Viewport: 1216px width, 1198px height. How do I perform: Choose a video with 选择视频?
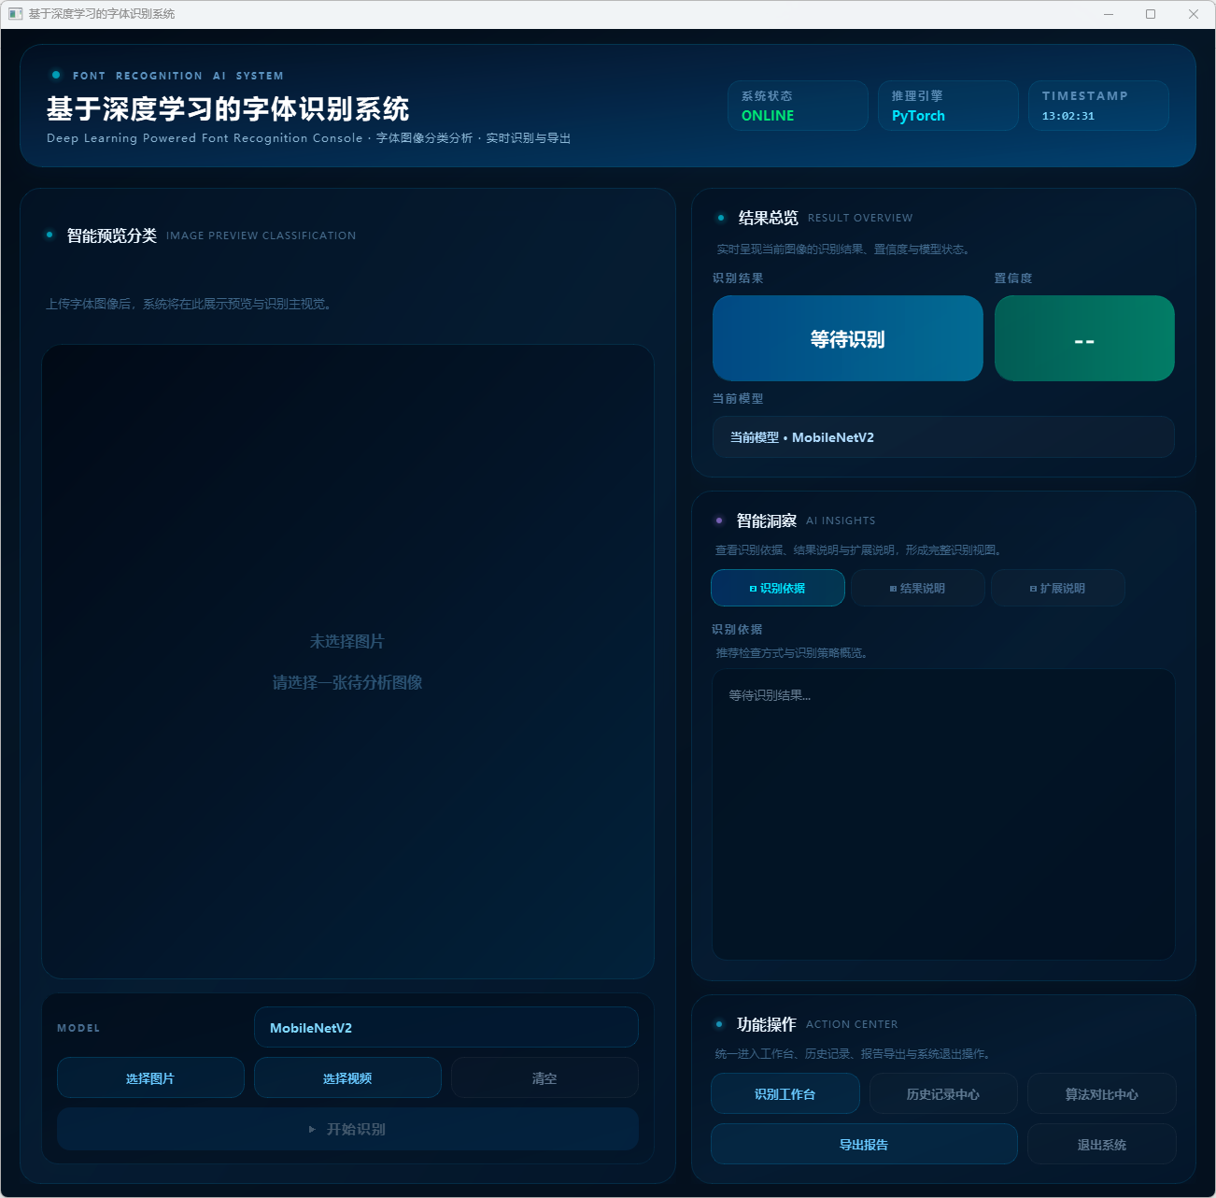[x=347, y=1077]
